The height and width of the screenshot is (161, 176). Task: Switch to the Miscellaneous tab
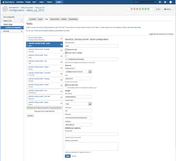(x=73, y=19)
